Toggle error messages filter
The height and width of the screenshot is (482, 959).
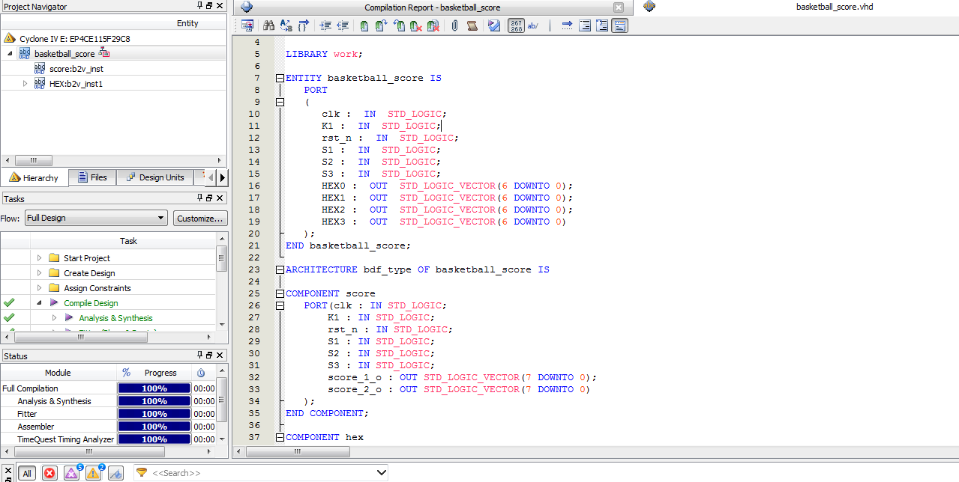click(x=49, y=473)
